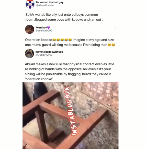This screenshot has width=146, height=149.
Task: Open Mr wahab the bad guy's profile picture
Action: tap(30, 4)
